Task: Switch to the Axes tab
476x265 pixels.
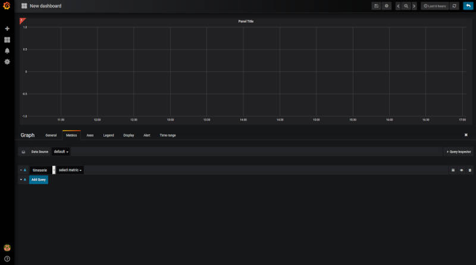Action: point(90,135)
